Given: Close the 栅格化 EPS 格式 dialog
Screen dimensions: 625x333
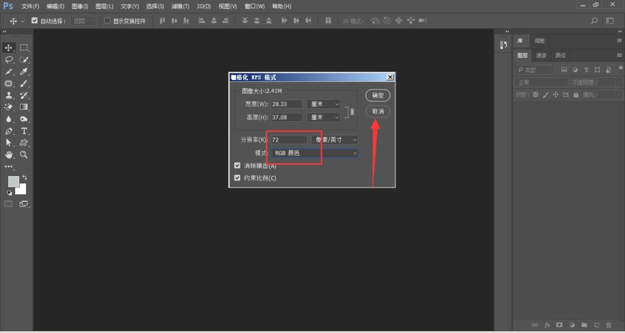Looking at the screenshot, I should point(390,77).
